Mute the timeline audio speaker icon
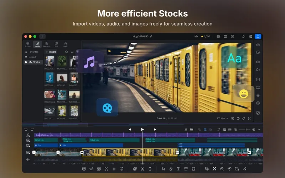This screenshot has width=285, height=178. click(x=28, y=159)
